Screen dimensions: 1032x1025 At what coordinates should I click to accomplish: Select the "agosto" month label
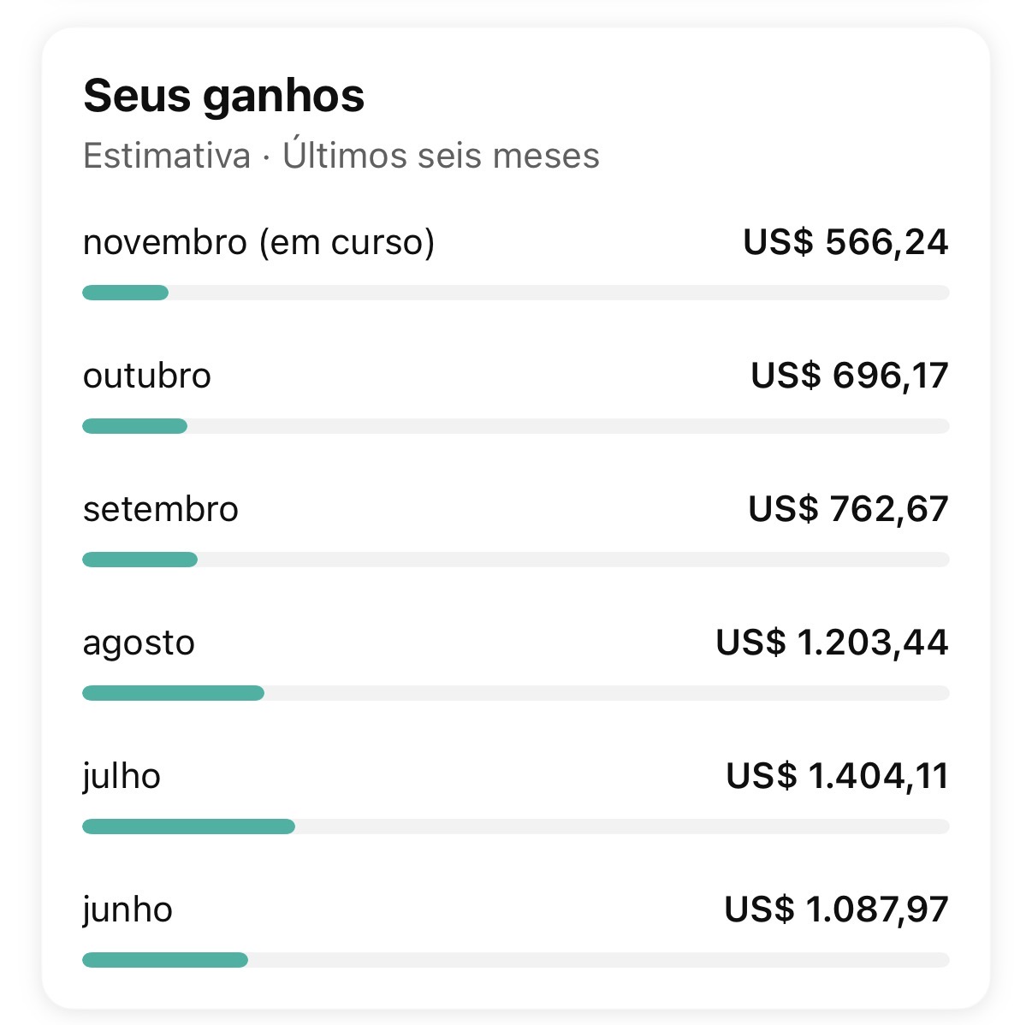coord(138,643)
